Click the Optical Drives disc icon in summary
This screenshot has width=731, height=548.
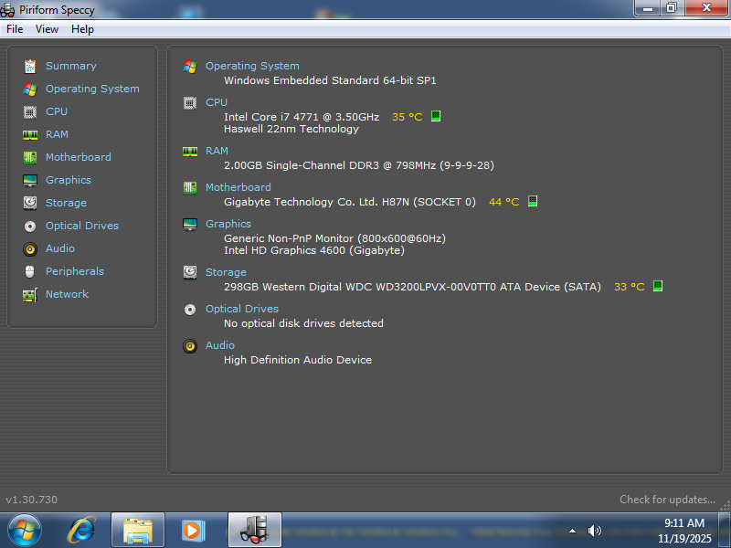click(x=190, y=309)
